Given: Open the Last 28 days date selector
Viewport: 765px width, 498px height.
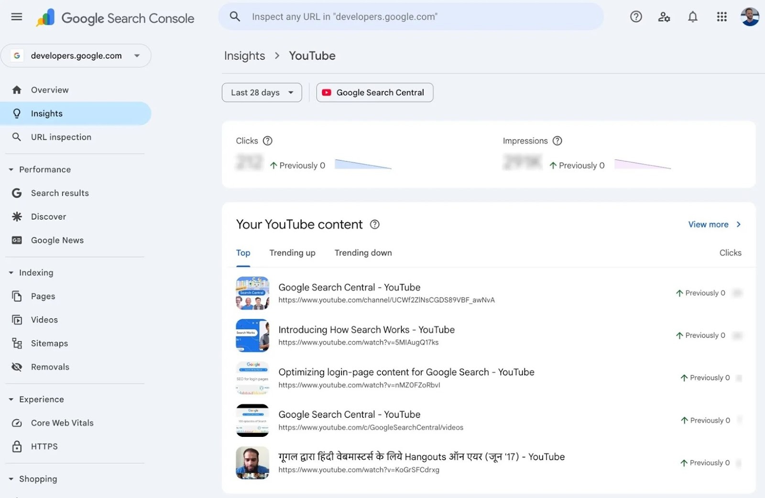Looking at the screenshot, I should point(262,92).
